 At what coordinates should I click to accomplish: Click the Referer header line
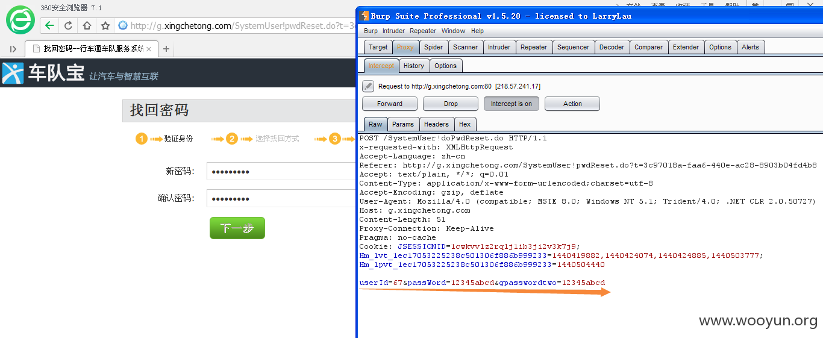click(588, 165)
